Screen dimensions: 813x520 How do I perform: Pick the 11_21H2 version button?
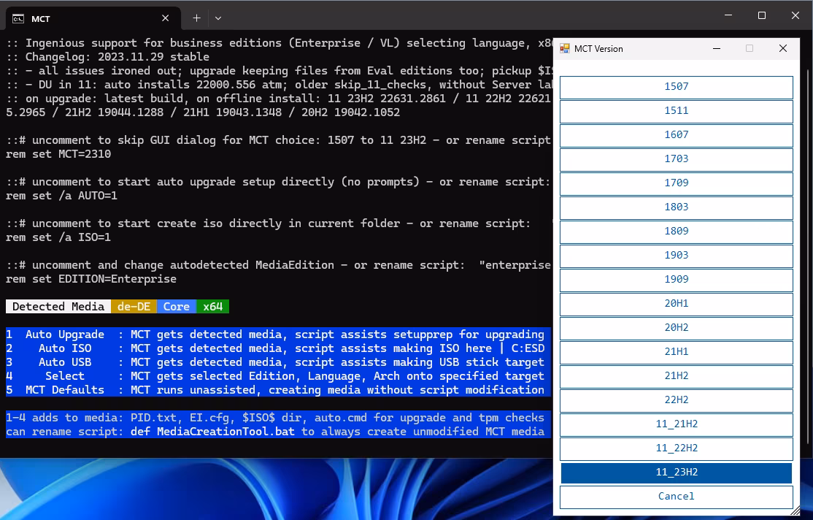tap(676, 424)
